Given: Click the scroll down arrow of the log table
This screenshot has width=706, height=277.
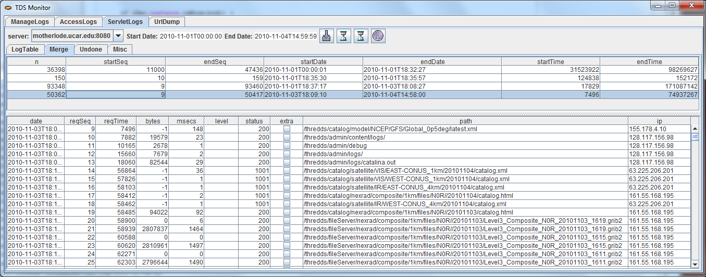Looking at the screenshot, I should [695, 266].
